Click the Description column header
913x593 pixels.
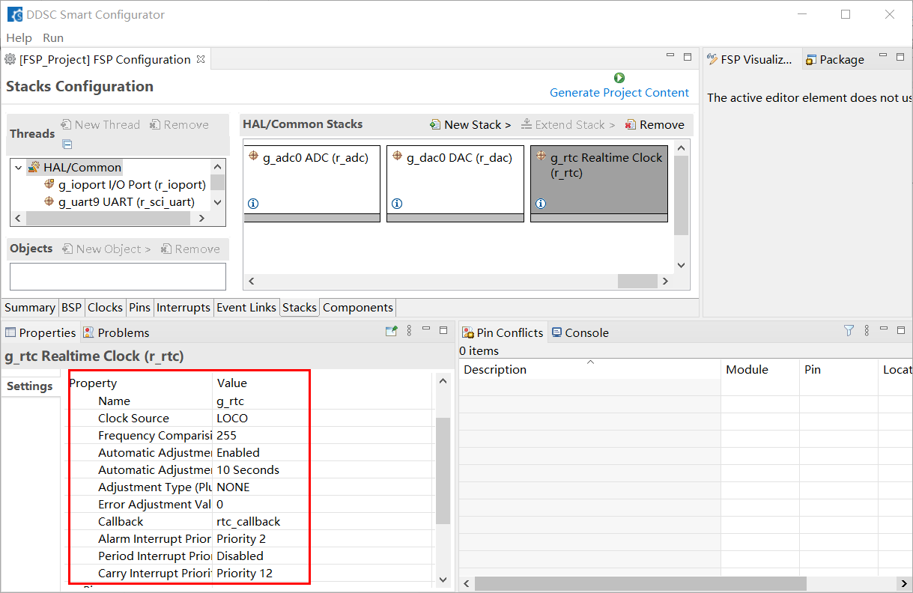point(589,369)
